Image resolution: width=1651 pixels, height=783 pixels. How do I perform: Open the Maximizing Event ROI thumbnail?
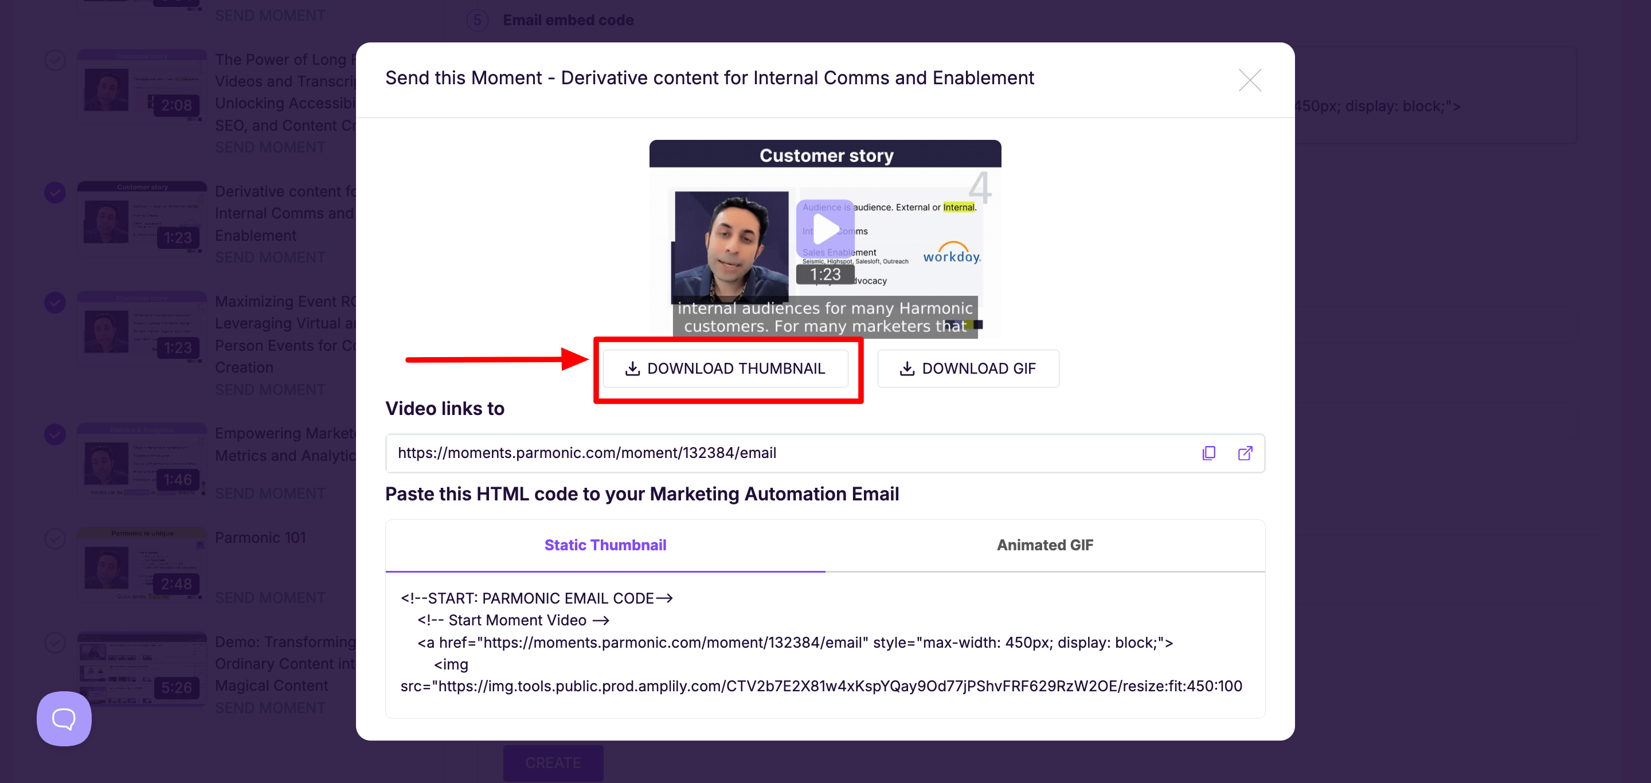142,328
